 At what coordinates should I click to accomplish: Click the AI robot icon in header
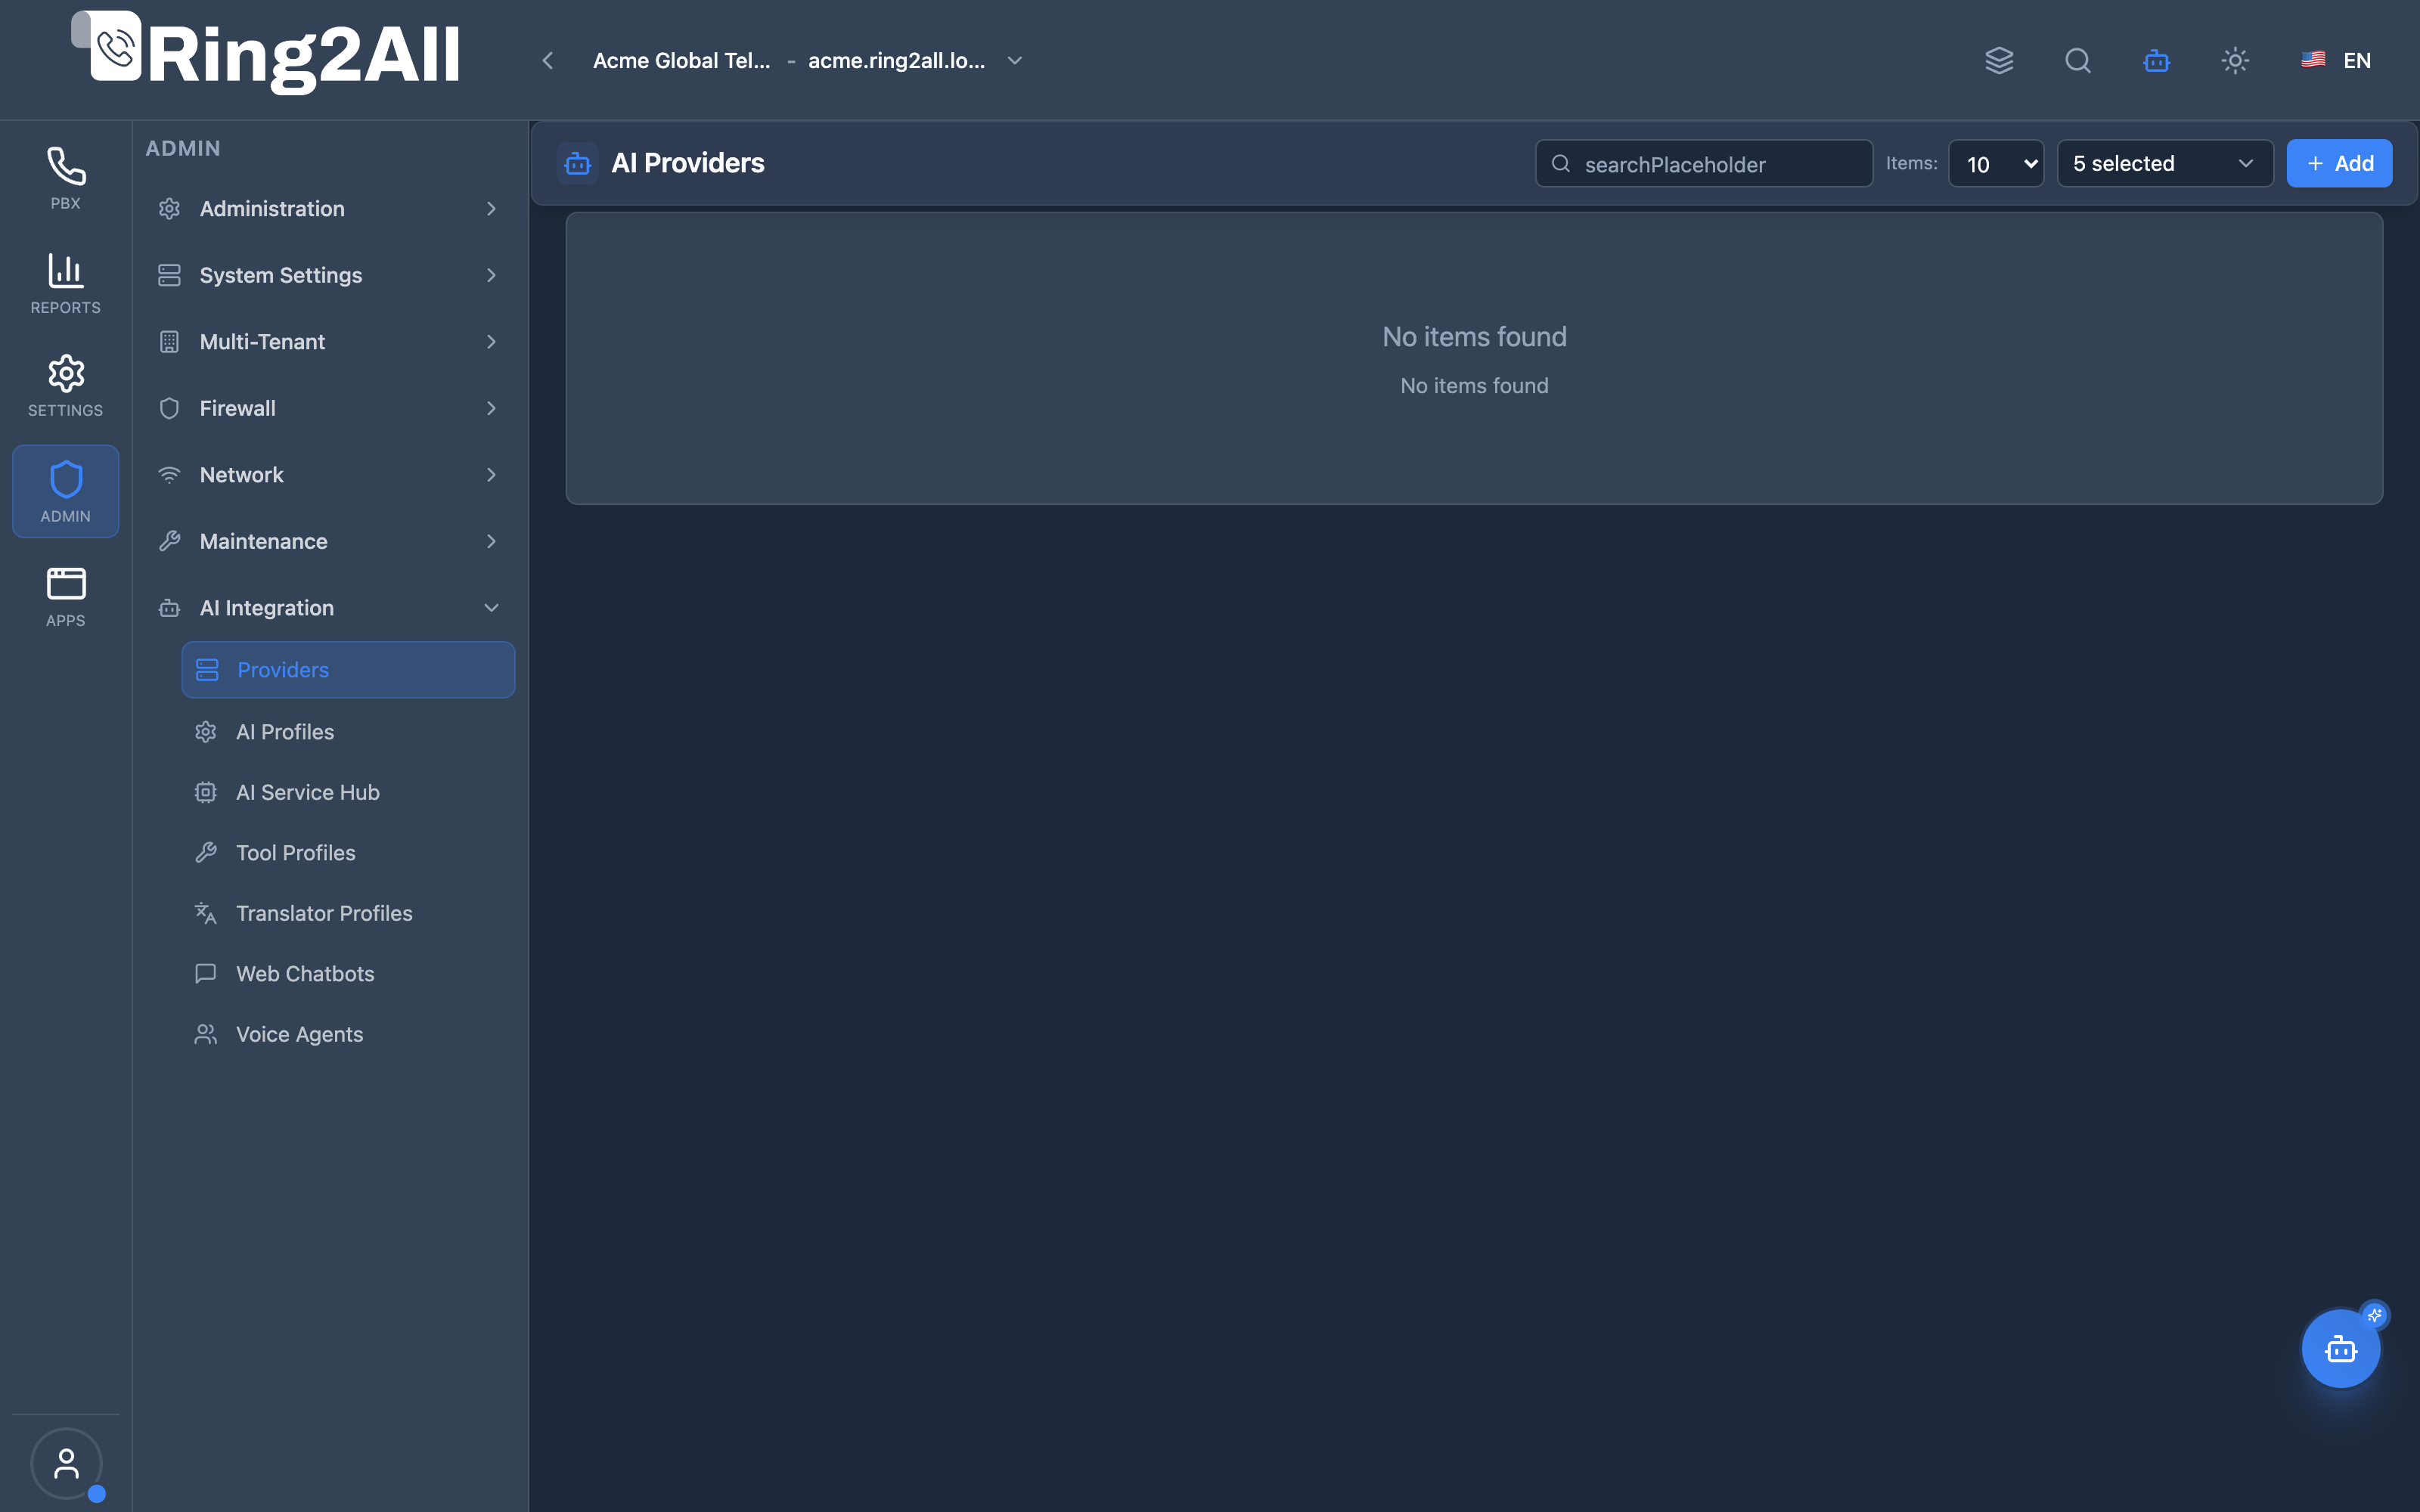[2157, 60]
